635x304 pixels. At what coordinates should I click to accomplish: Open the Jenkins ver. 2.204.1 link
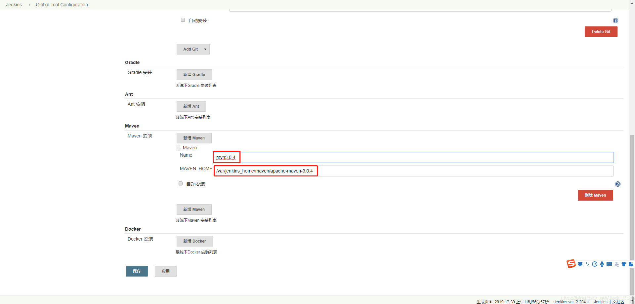[571, 302]
